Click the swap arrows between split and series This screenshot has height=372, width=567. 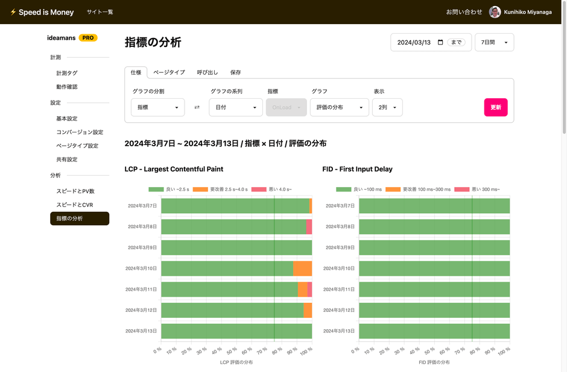tap(197, 107)
